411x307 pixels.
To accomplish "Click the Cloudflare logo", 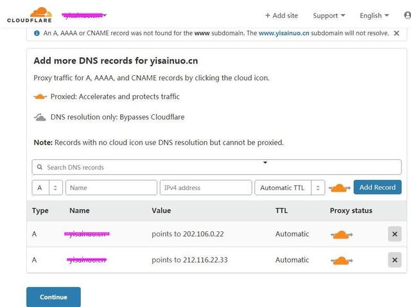I will (x=30, y=15).
